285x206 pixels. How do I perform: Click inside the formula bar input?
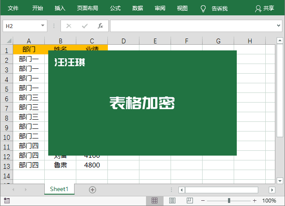click(x=193, y=26)
